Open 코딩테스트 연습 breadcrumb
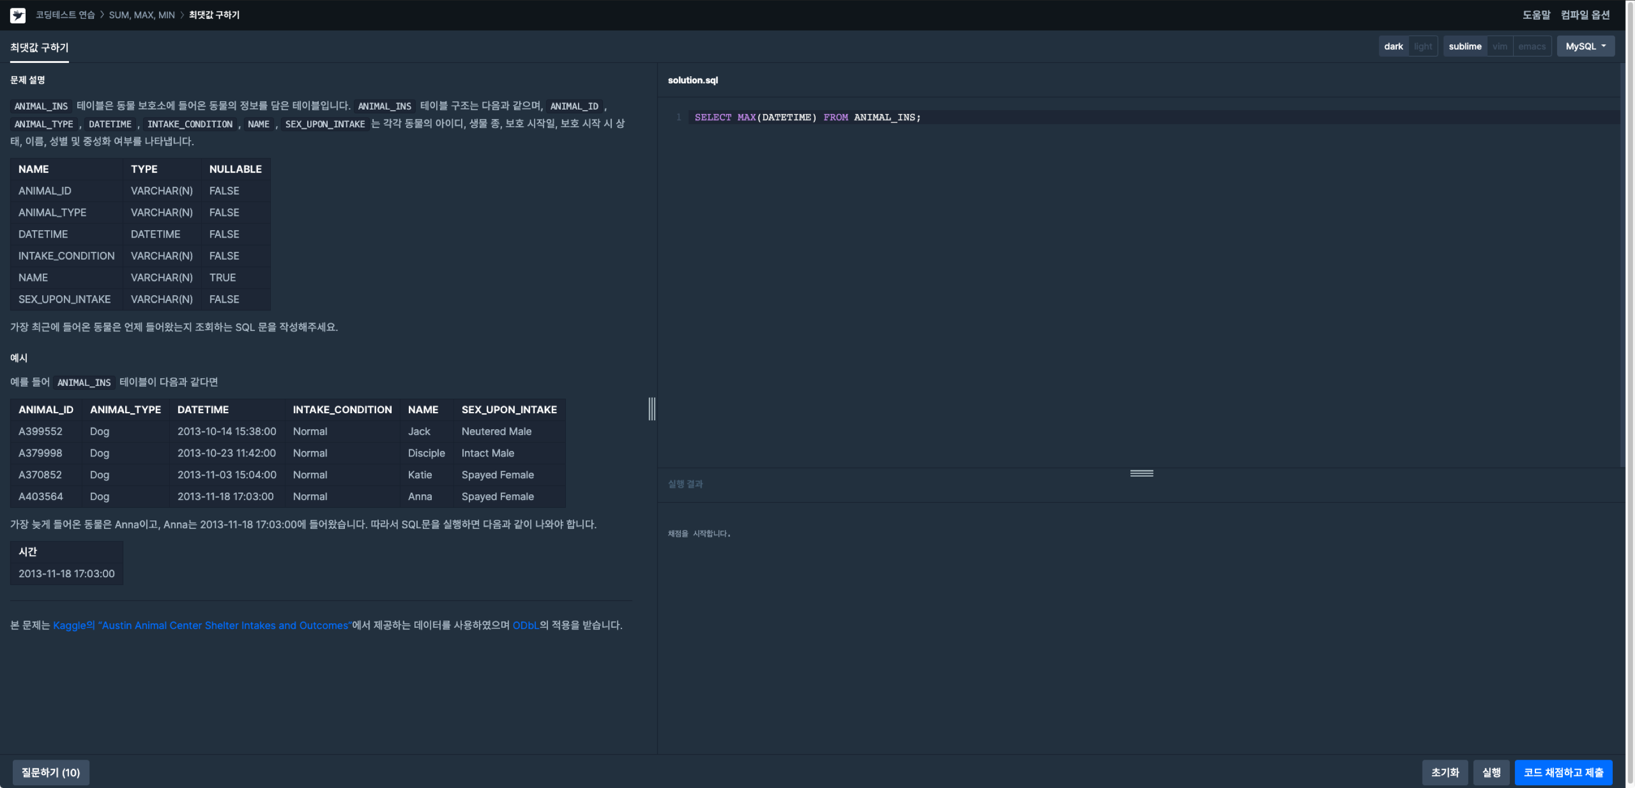 [x=65, y=14]
